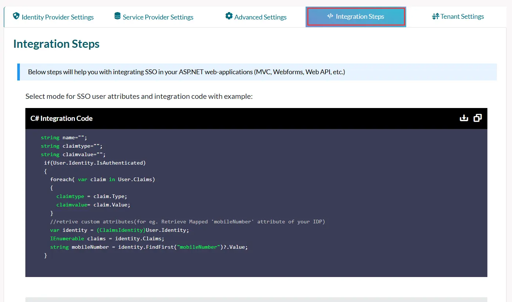Click the filter icon on Tenant Settings tab
This screenshot has width=512, height=302.
pos(436,16)
